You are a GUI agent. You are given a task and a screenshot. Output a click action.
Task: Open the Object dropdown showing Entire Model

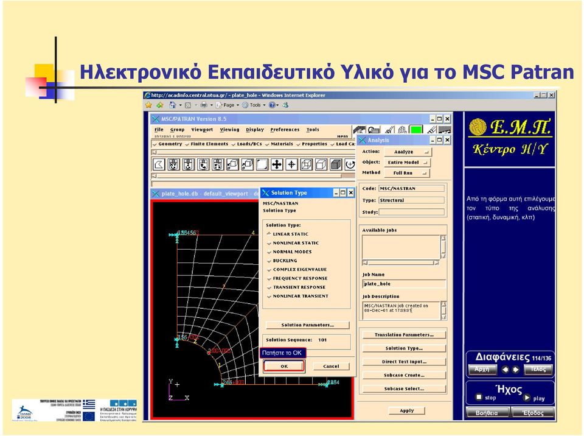407,162
